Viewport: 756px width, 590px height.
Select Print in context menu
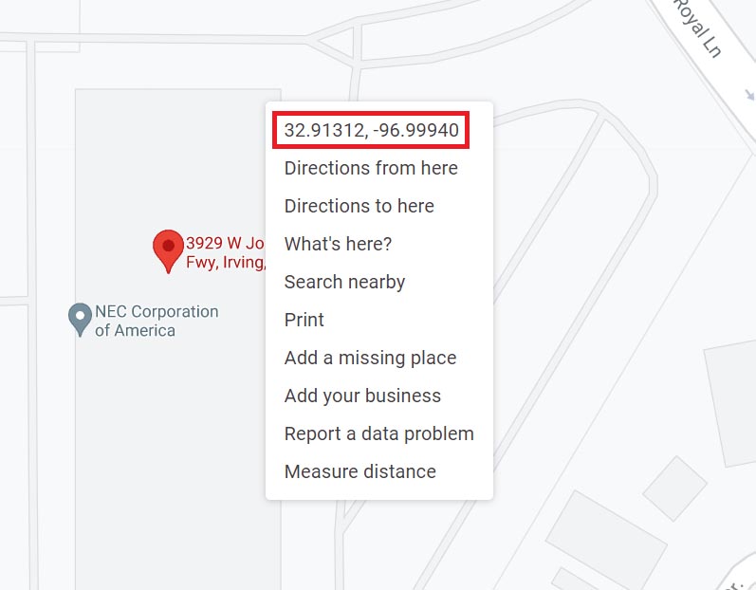[304, 320]
